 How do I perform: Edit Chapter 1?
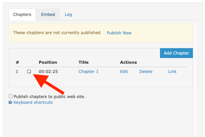[x=124, y=72]
